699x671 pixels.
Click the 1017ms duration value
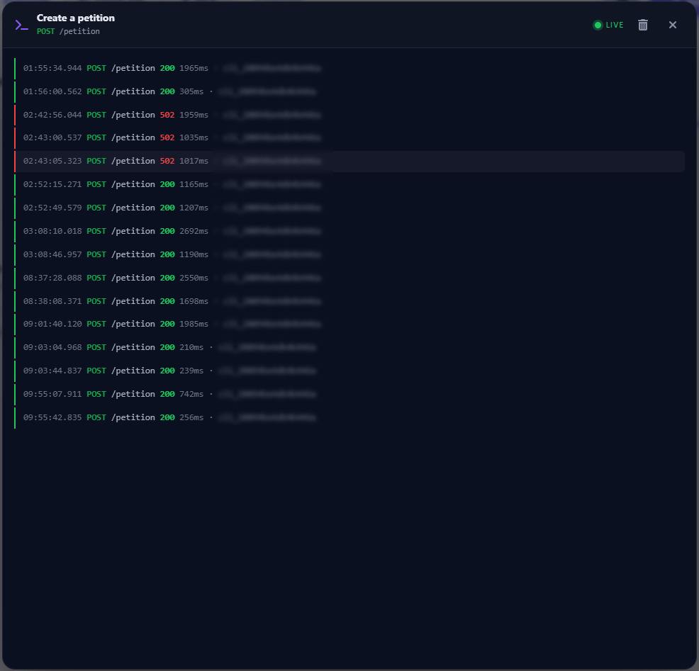(x=194, y=161)
